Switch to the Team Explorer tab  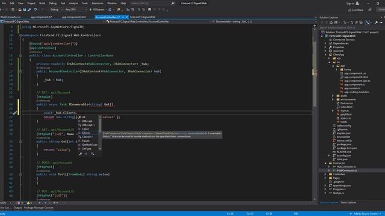348,203
